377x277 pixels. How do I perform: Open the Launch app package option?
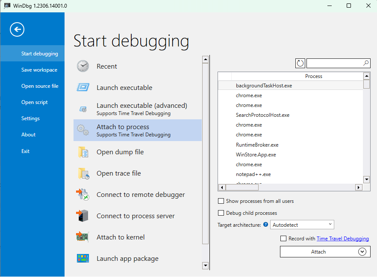pyautogui.click(x=127, y=259)
